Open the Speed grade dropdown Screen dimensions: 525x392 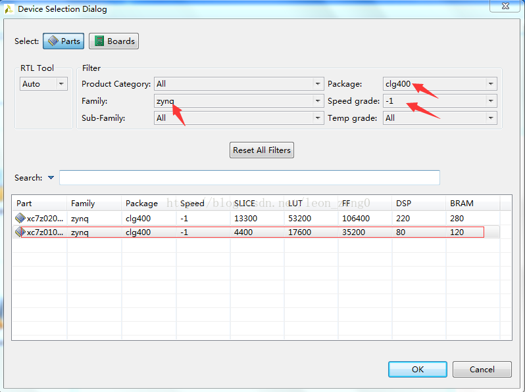coord(439,101)
